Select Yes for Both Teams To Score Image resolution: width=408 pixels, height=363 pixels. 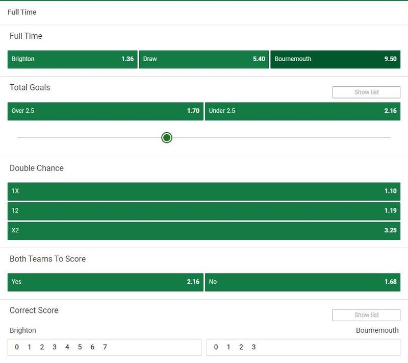pyautogui.click(x=106, y=282)
